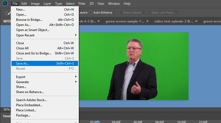The image size is (221, 123).
Task: Close the ok-4-2 document tab
Action: point(99,21)
